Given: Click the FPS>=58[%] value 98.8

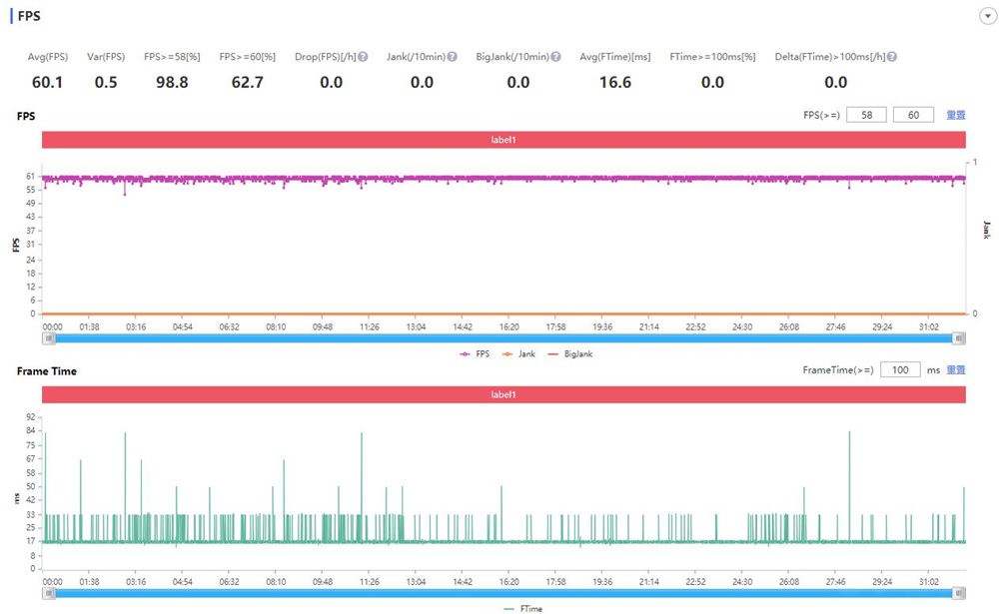Looking at the screenshot, I should 172,82.
